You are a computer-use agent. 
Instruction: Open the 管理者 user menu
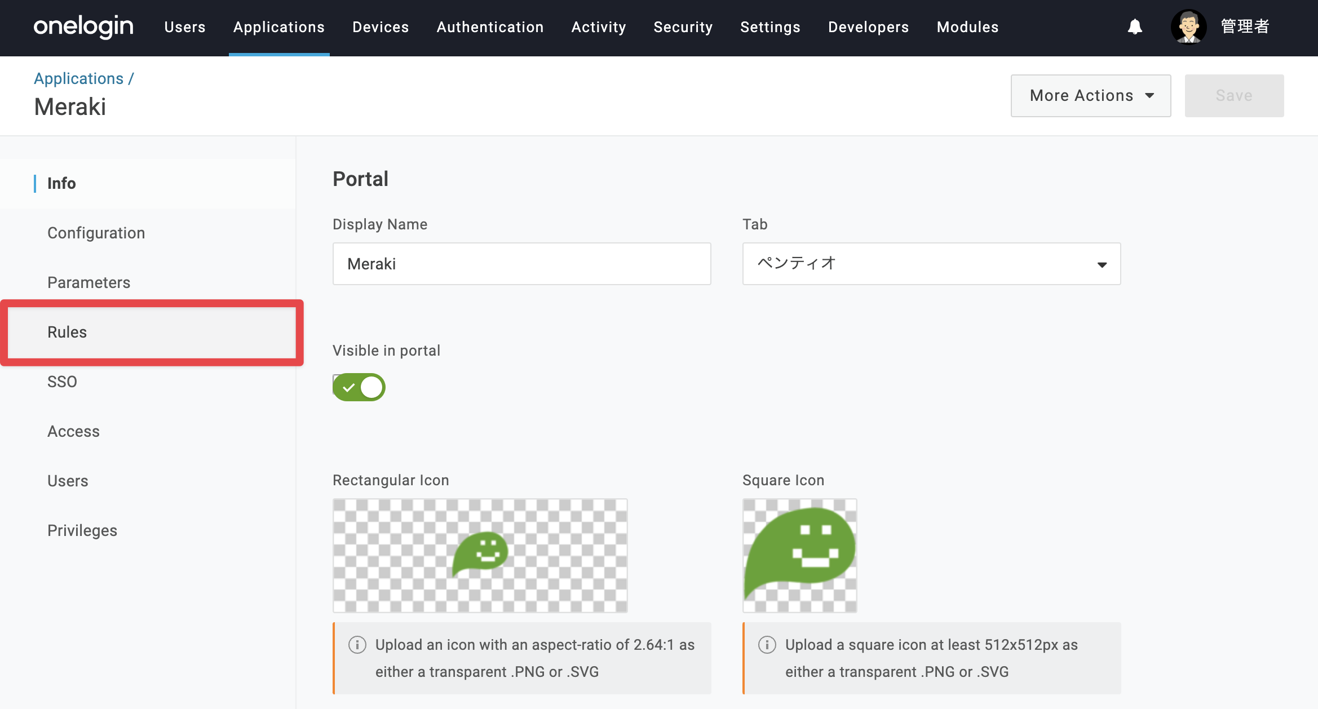(x=1245, y=27)
